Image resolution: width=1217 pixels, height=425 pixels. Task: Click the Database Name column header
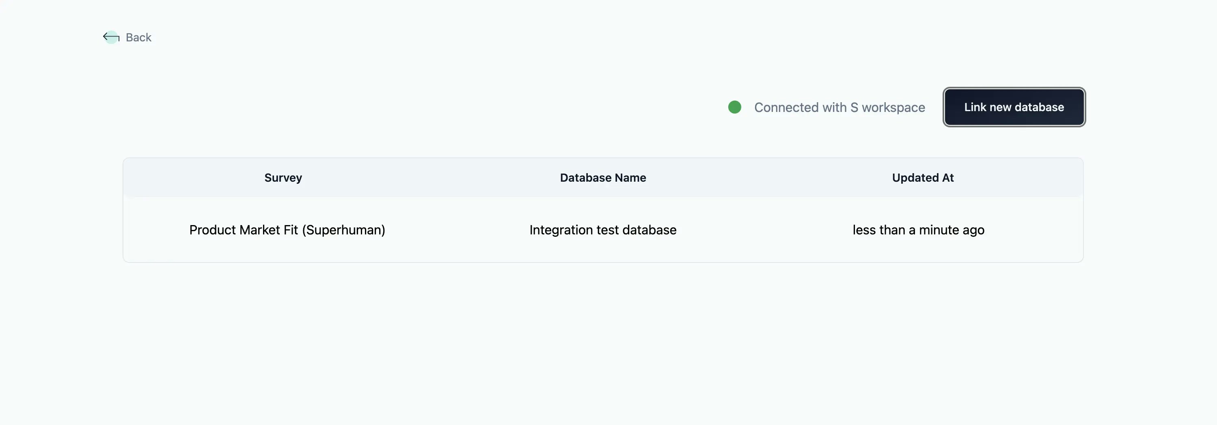point(602,178)
